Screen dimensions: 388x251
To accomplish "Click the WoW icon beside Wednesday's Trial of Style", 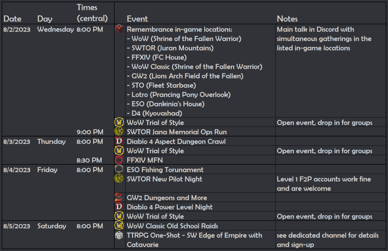I will (x=119, y=122).
